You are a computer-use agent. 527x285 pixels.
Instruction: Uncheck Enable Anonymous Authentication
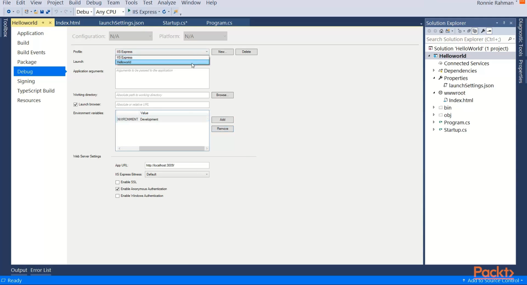[117, 189]
